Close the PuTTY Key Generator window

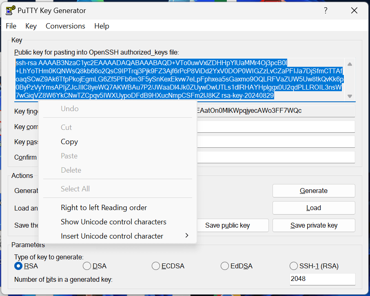tap(354, 10)
